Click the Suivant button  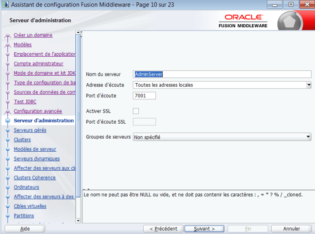click(x=204, y=229)
